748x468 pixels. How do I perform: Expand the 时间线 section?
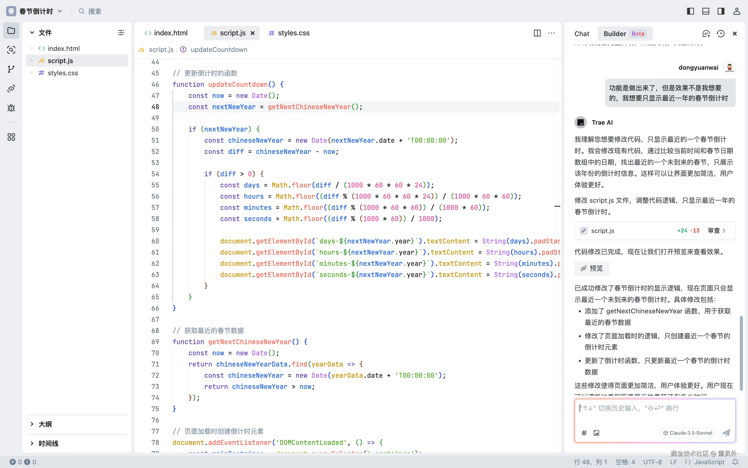click(x=32, y=443)
